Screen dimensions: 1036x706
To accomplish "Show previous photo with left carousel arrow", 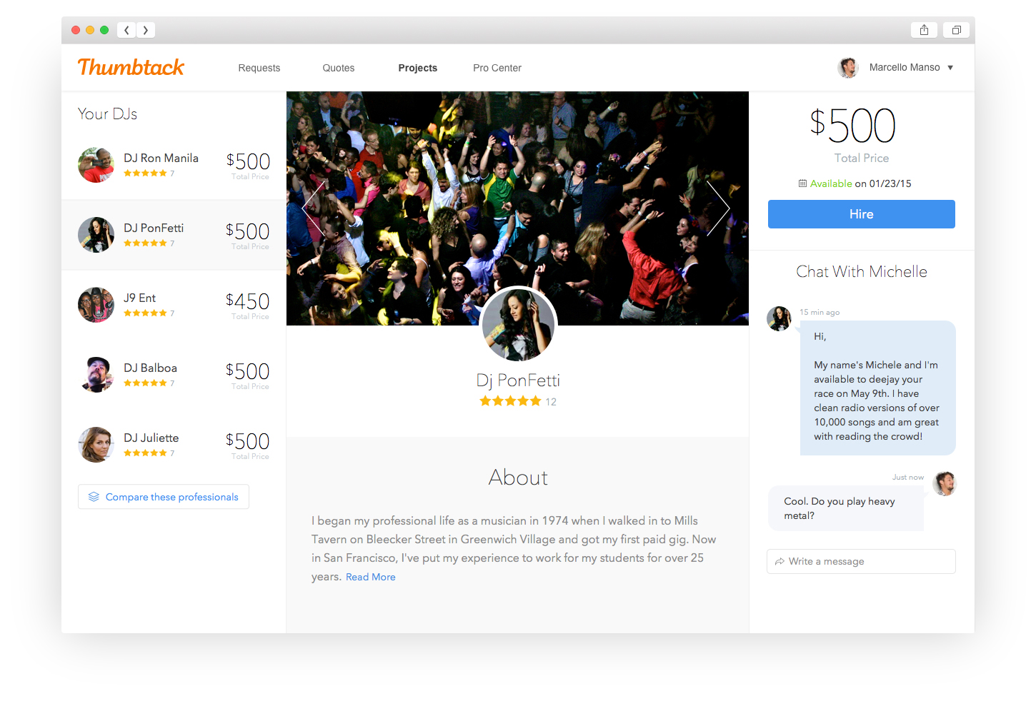I will point(314,208).
